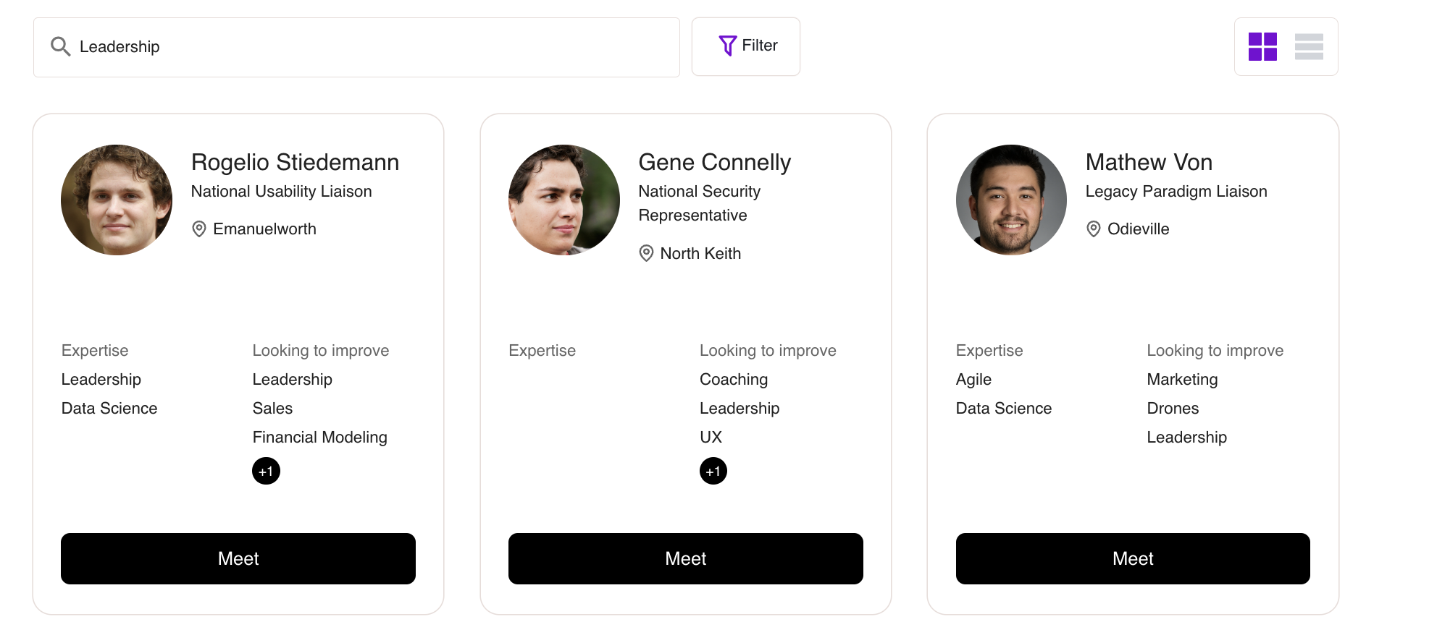This screenshot has width=1437, height=635.
Task: Open the Filter options
Action: pyautogui.click(x=746, y=46)
